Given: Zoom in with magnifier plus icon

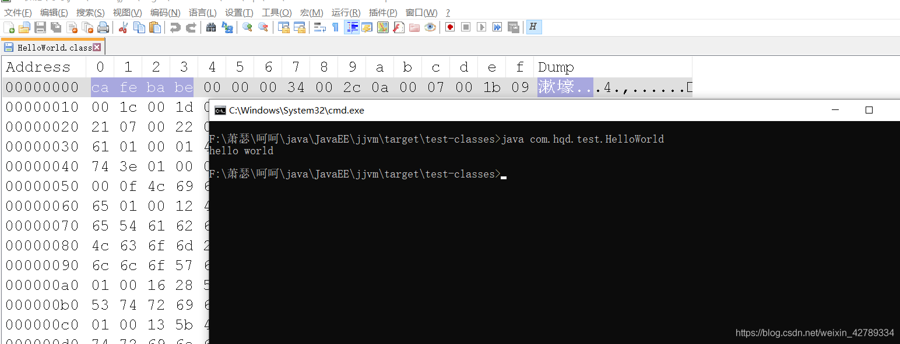Looking at the screenshot, I should point(247,27).
